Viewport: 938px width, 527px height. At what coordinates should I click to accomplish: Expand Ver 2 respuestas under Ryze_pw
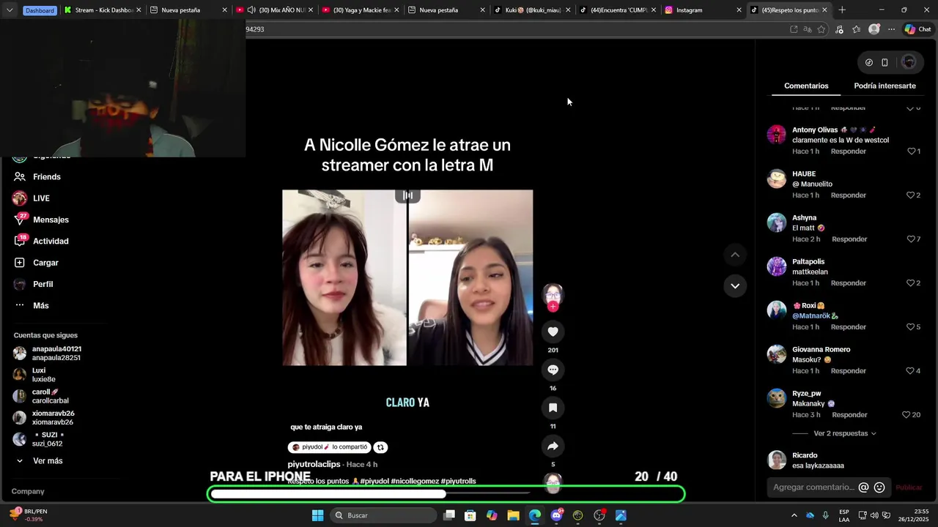[844, 433]
